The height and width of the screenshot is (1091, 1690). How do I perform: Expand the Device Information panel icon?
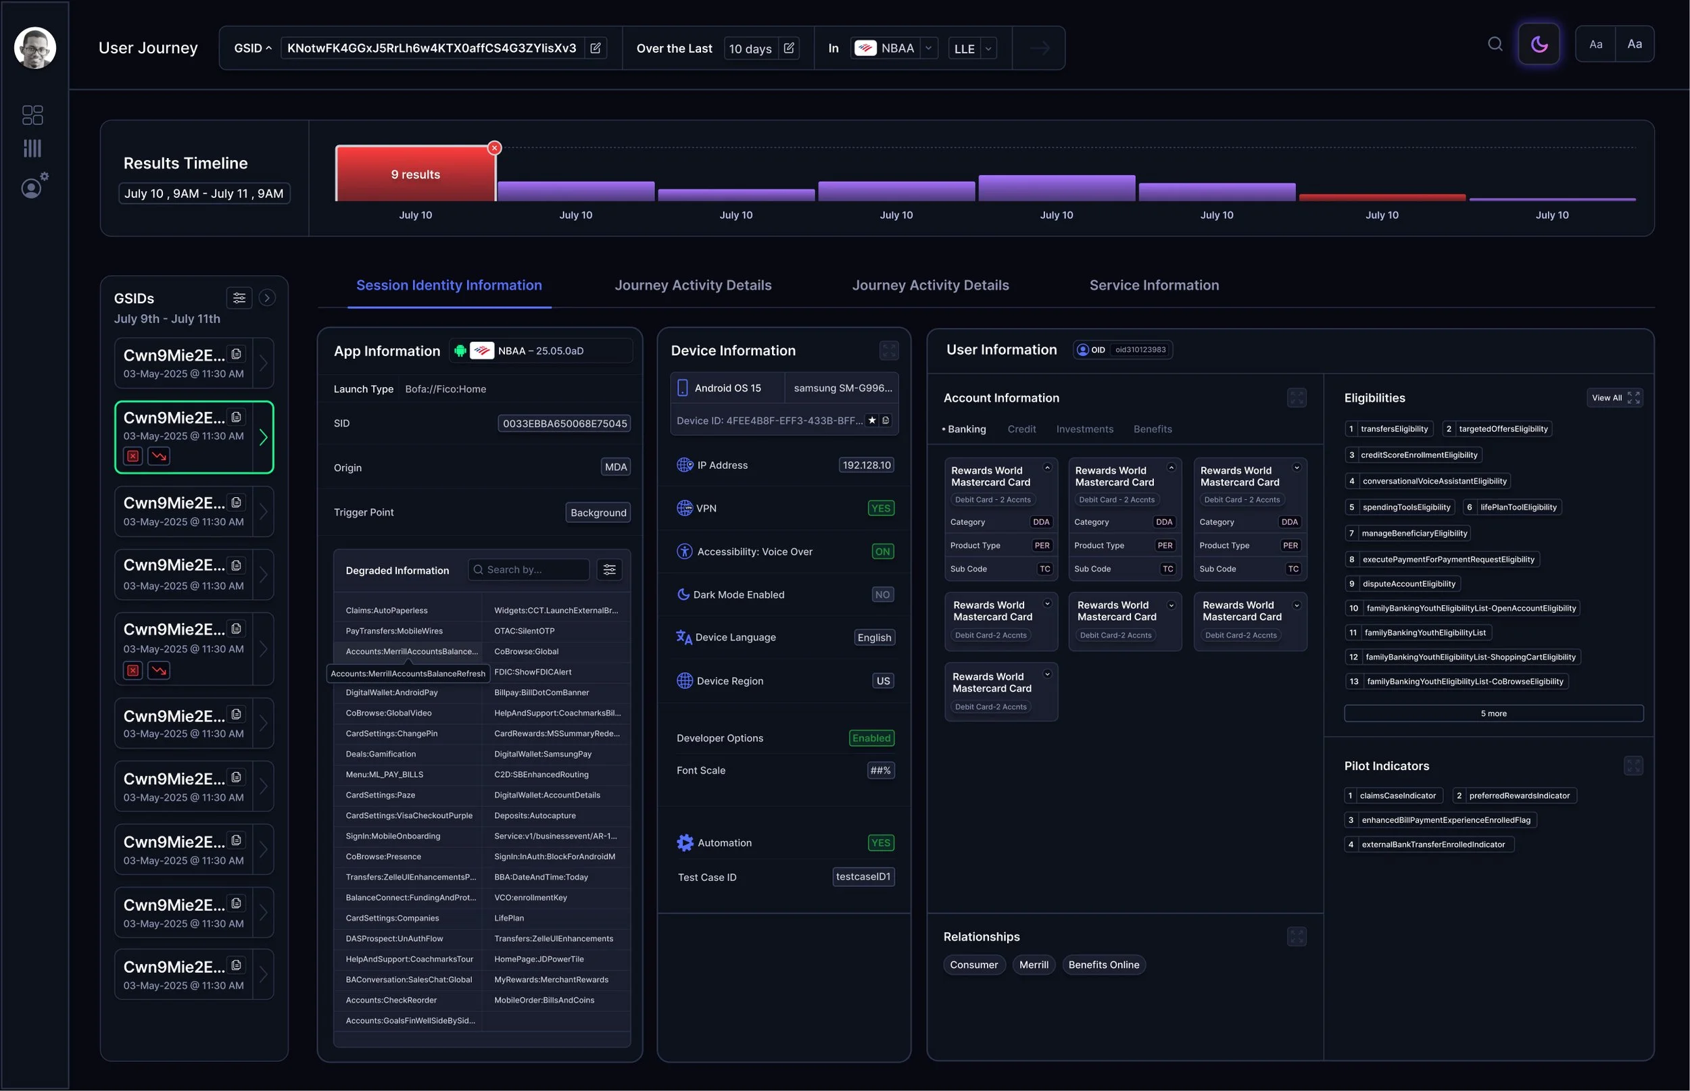pos(888,350)
